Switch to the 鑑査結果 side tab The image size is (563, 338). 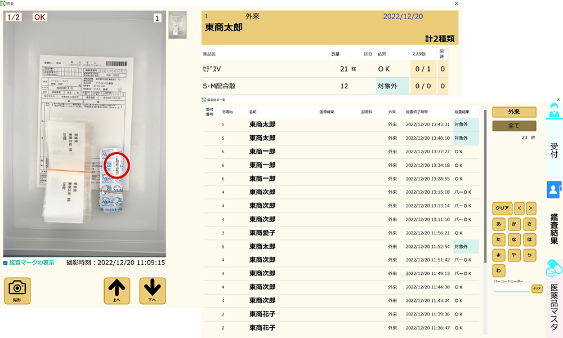pyautogui.click(x=554, y=229)
